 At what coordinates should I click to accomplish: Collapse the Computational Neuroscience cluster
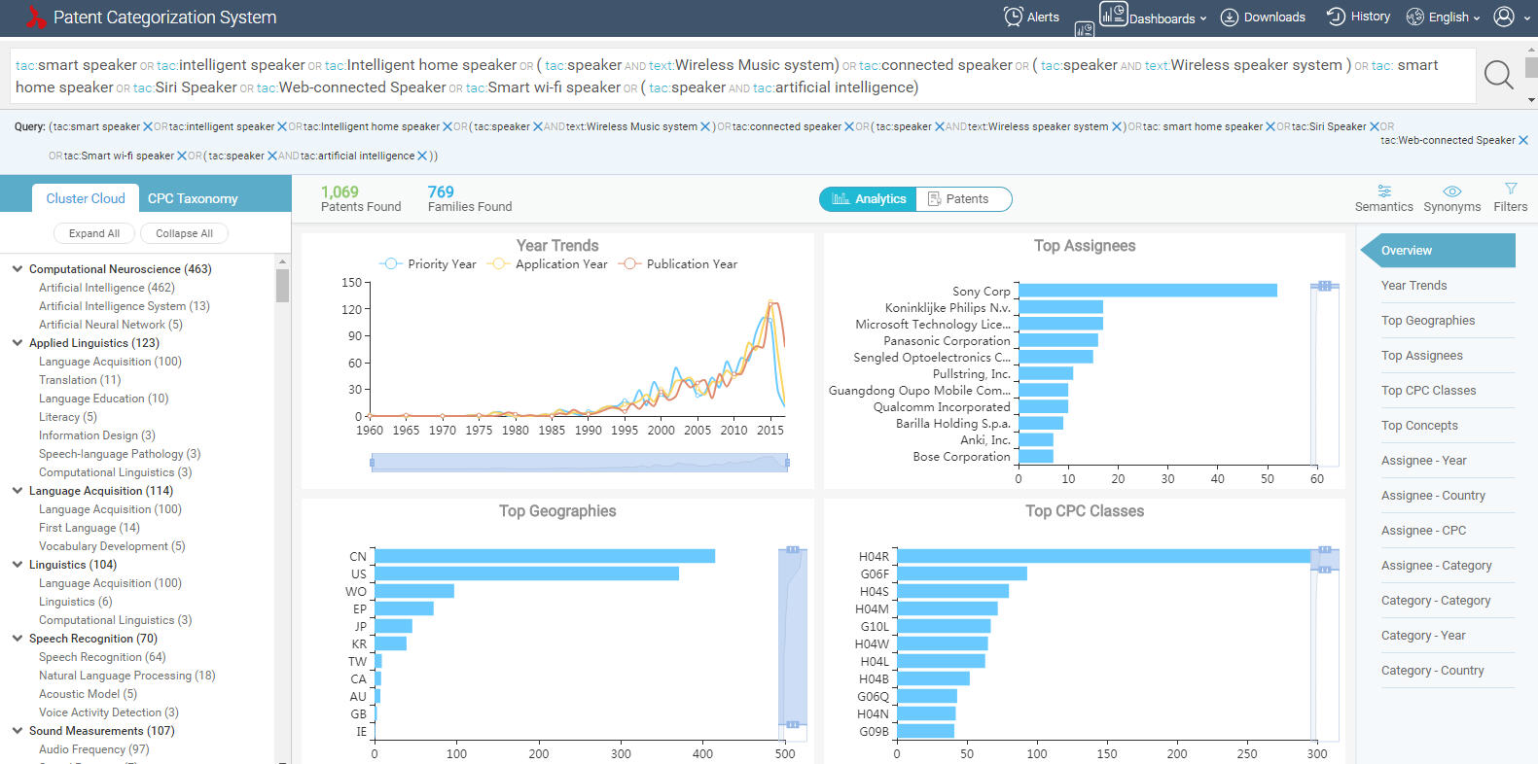coord(18,269)
